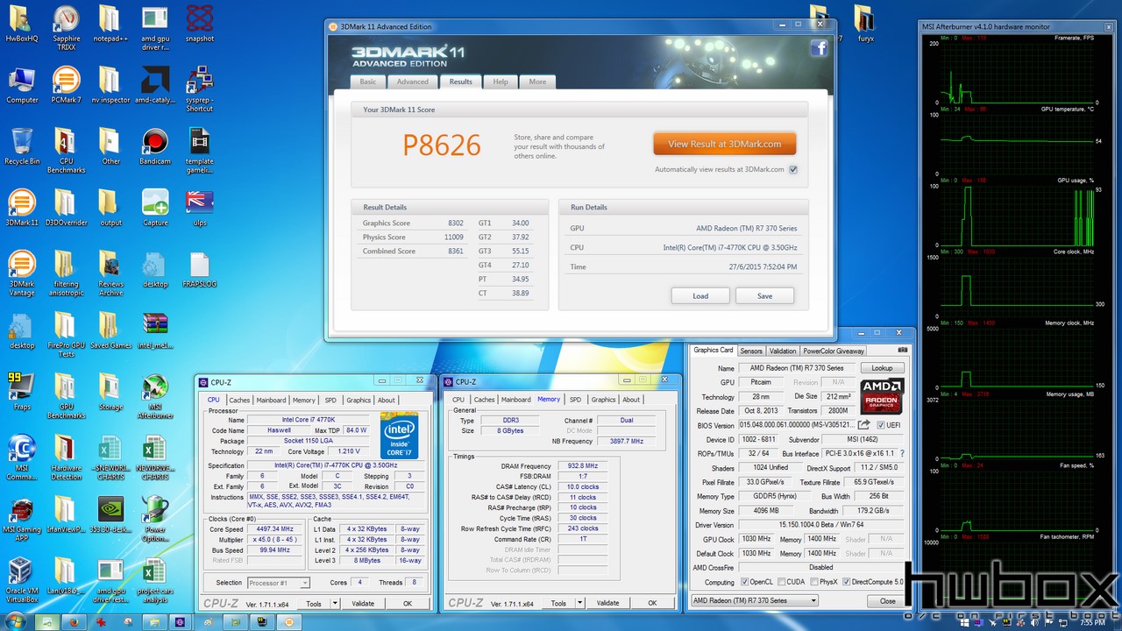Open FRAPSLOG file on desktop
This screenshot has width=1122, height=631.
pos(200,270)
